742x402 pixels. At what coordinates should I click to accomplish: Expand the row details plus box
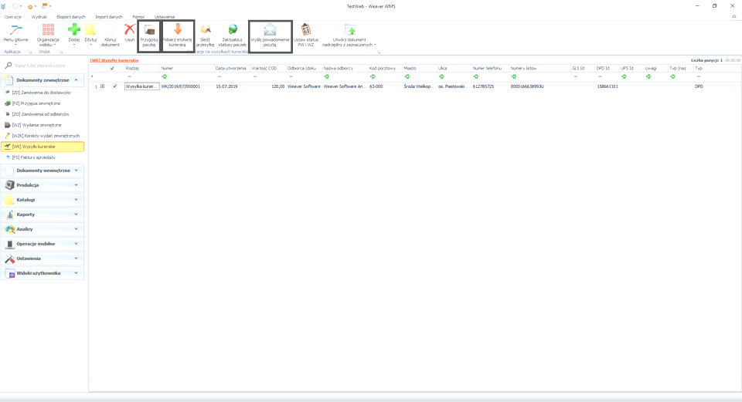102,86
